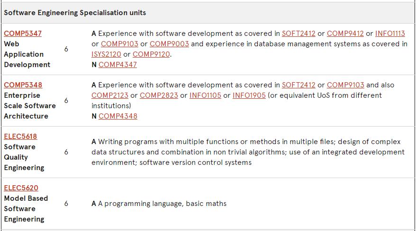Click the Software Engineering Specialisation units heading
This screenshot has height=231, width=416.
(x=75, y=13)
